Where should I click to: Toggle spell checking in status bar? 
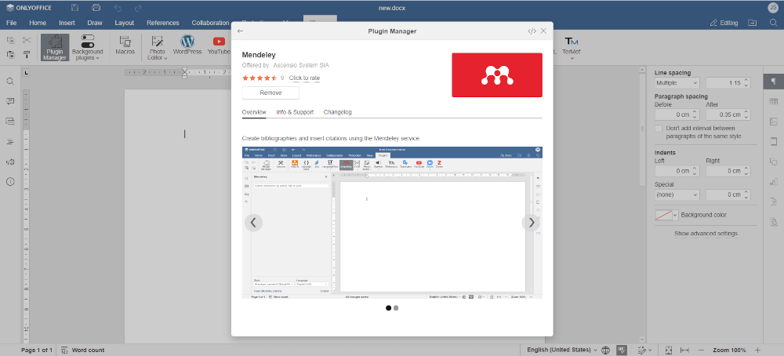(622, 350)
